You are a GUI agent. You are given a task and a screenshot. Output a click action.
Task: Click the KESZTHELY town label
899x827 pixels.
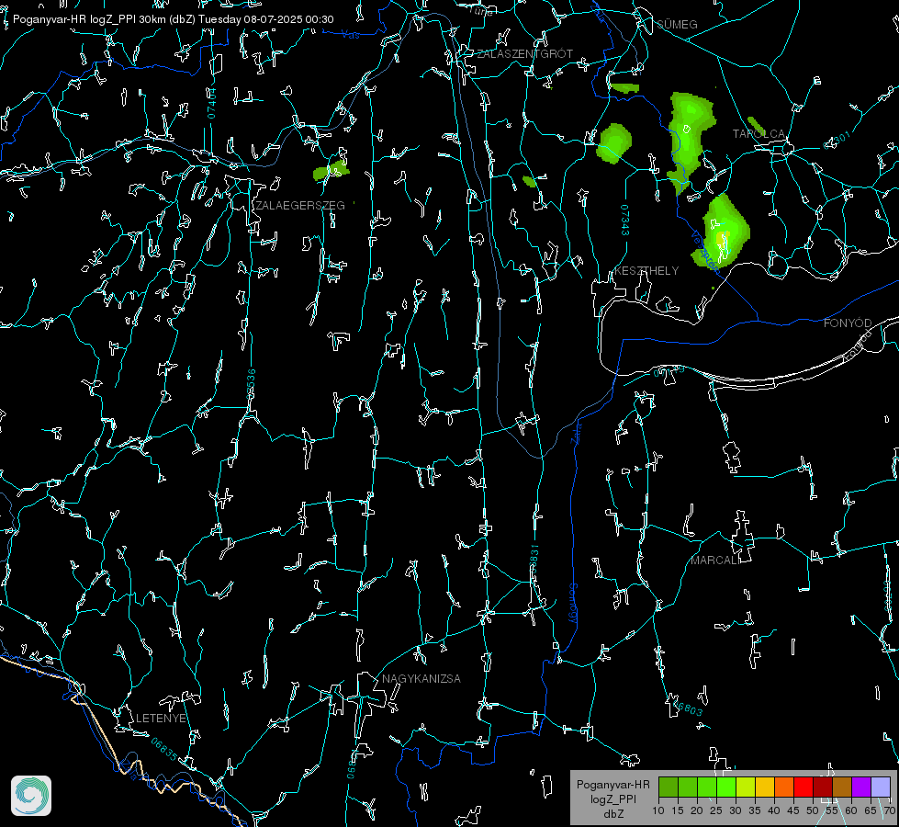coord(646,271)
